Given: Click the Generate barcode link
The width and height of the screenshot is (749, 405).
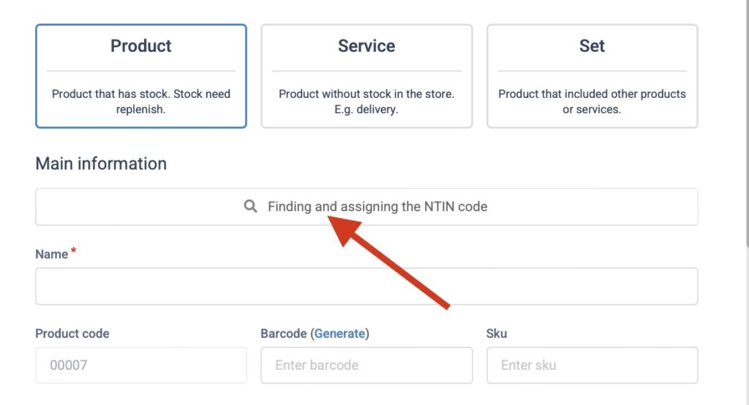Looking at the screenshot, I should [339, 333].
